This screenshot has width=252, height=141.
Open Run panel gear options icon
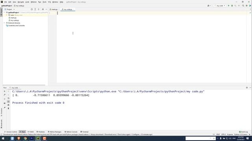(247, 88)
